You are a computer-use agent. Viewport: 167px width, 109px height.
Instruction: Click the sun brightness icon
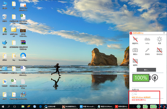(159, 39)
